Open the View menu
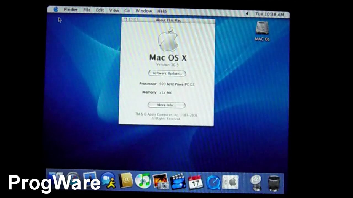This screenshot has height=198, width=353. [114, 10]
